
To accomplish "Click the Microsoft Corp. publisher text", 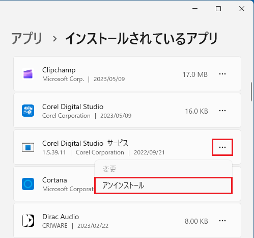I will click(x=63, y=79).
